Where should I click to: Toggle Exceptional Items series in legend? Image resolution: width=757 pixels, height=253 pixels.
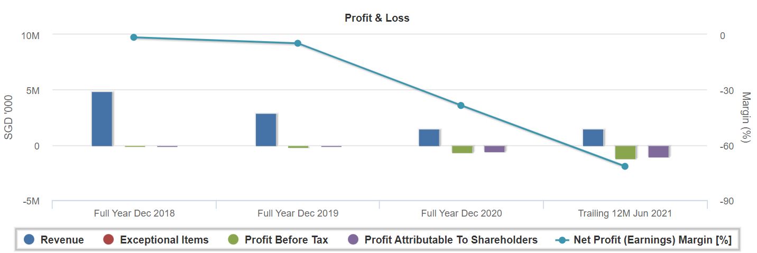tap(164, 240)
